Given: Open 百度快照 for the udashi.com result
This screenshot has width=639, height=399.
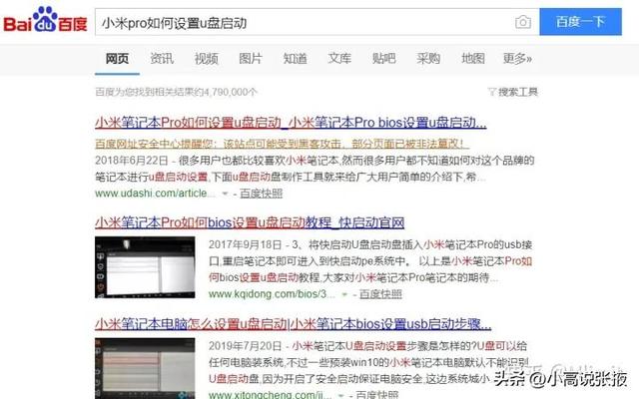Looking at the screenshot, I should 261,194.
